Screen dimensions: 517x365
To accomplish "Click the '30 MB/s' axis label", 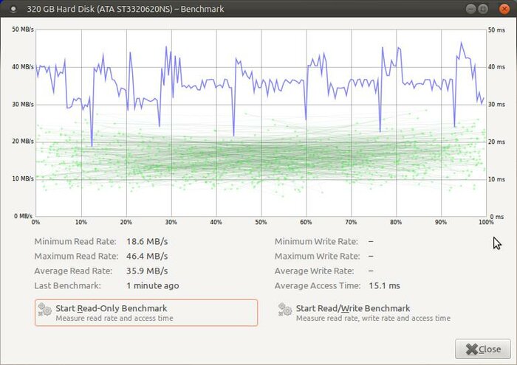I will click(x=23, y=104).
